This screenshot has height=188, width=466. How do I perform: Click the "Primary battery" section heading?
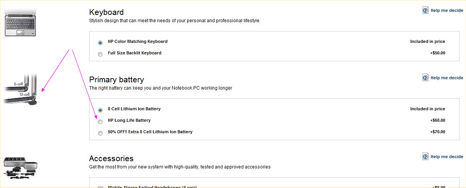click(x=116, y=80)
